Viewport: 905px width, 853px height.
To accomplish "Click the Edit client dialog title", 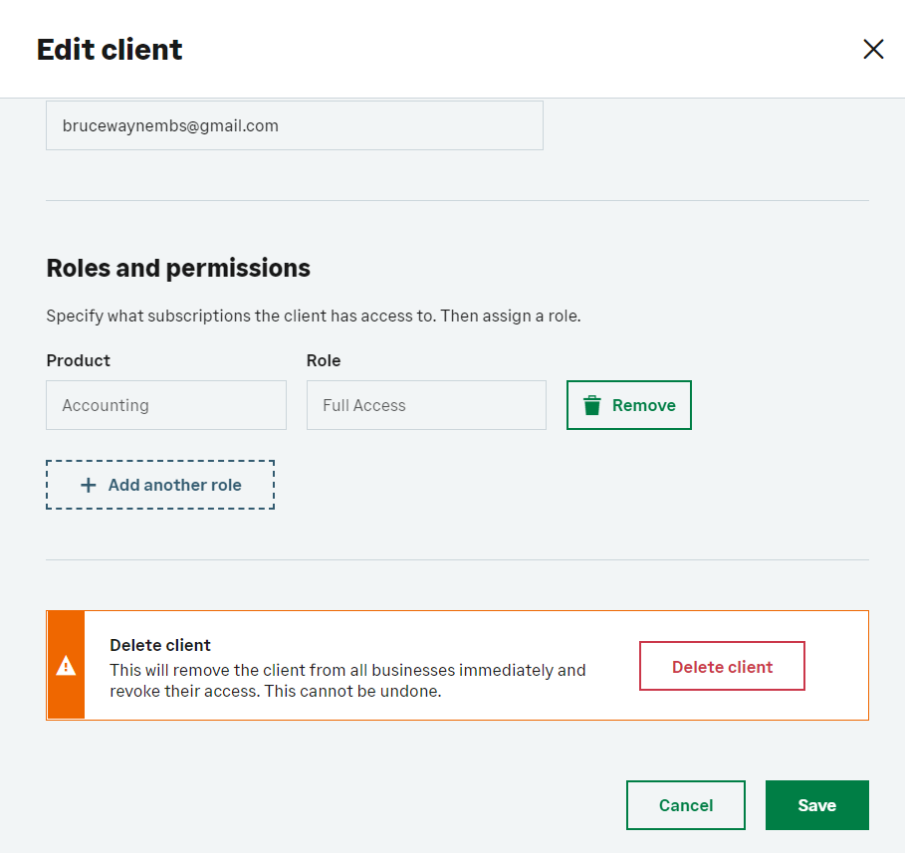I will [x=110, y=50].
